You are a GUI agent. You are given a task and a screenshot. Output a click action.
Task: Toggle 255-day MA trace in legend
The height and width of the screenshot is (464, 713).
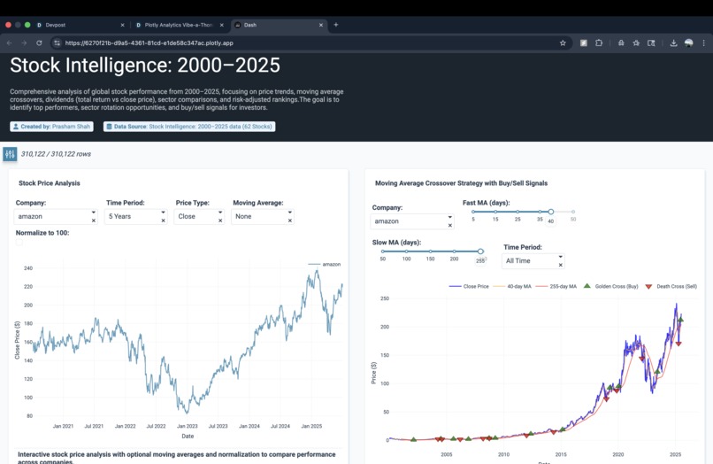click(556, 286)
